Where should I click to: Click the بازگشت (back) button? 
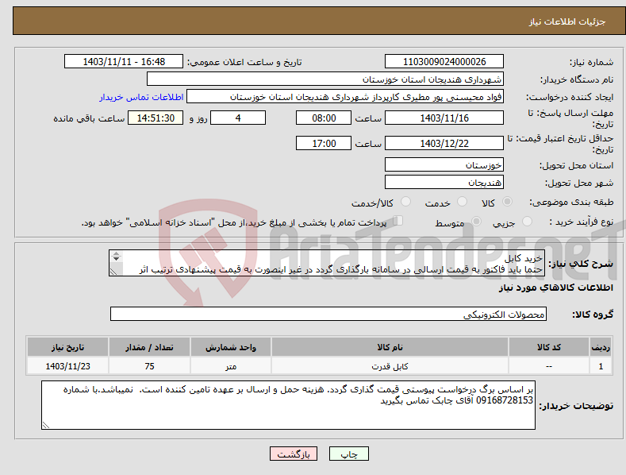pyautogui.click(x=294, y=454)
